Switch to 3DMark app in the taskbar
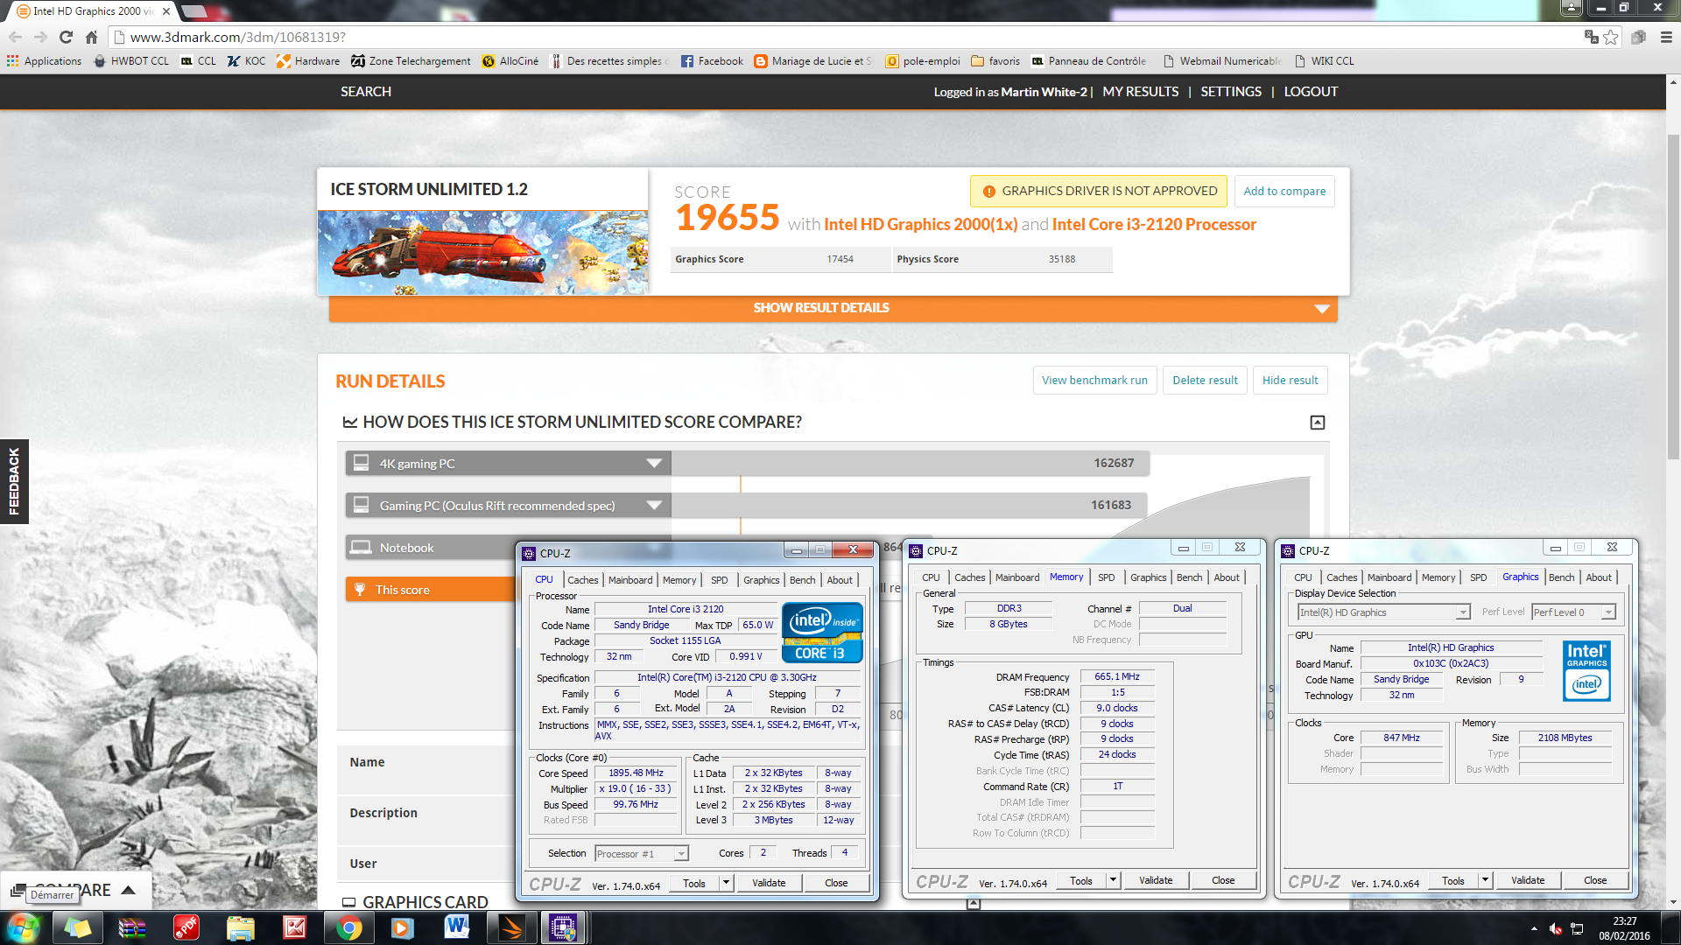This screenshot has width=1681, height=945. (x=510, y=928)
